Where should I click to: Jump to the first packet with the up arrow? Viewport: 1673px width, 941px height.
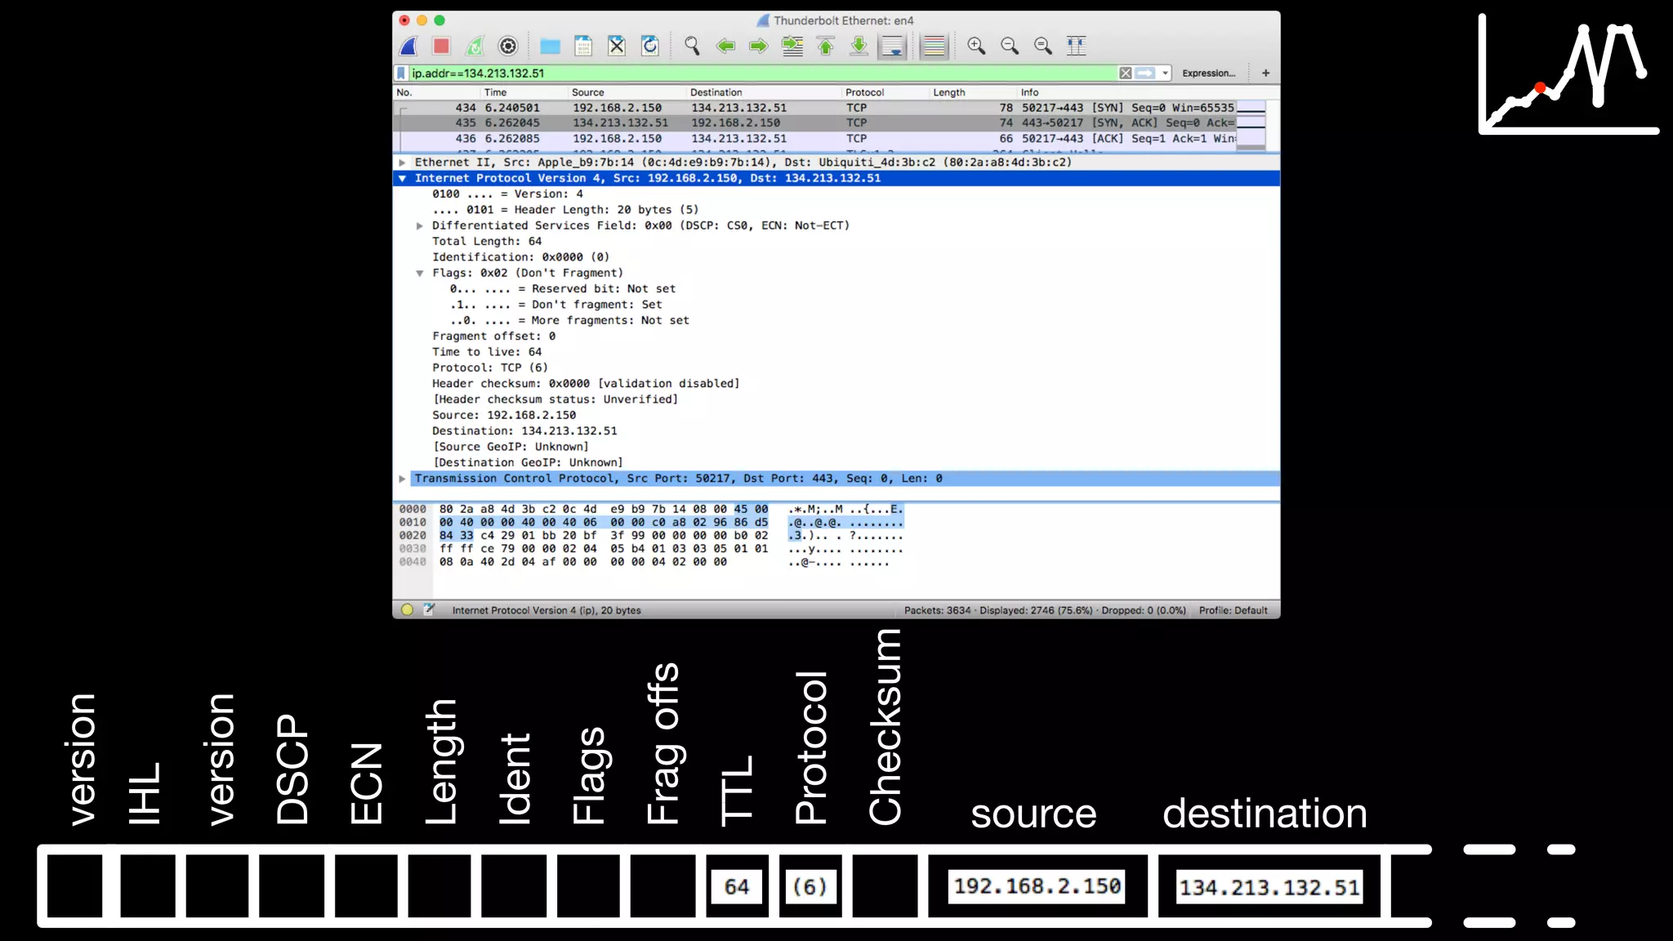tap(826, 46)
